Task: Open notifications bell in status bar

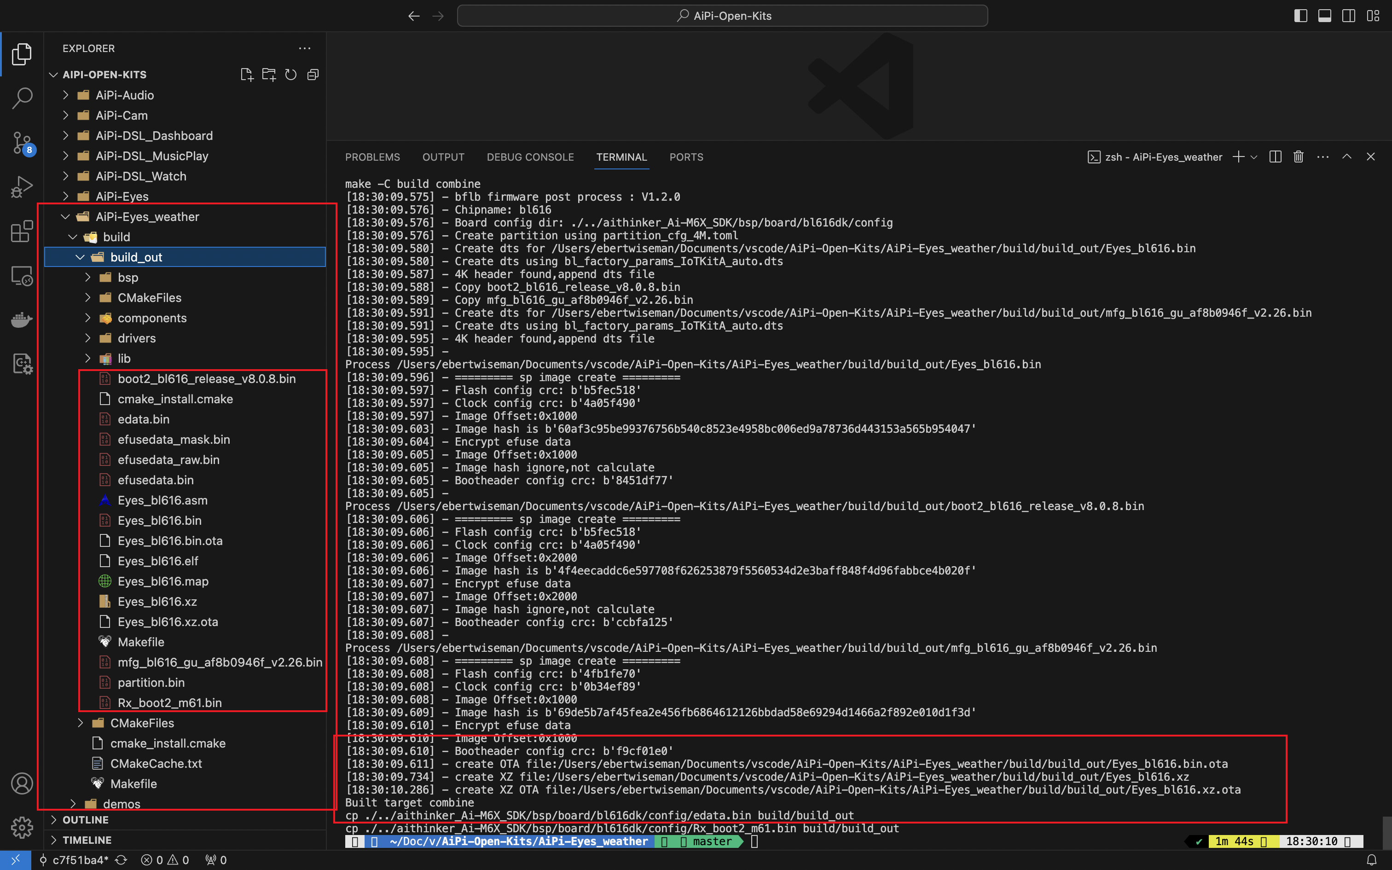Action: [1372, 860]
